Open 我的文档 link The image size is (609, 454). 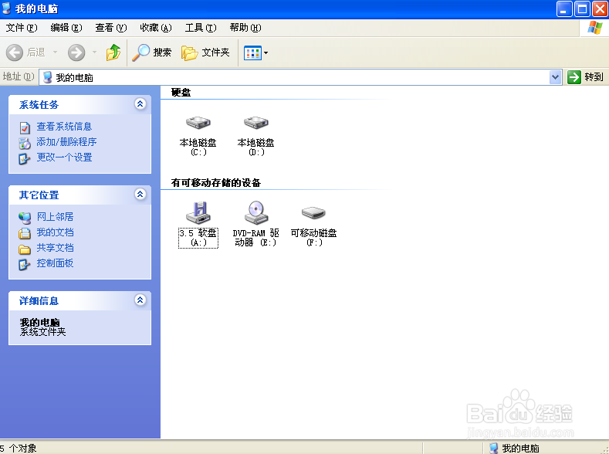[x=55, y=232]
